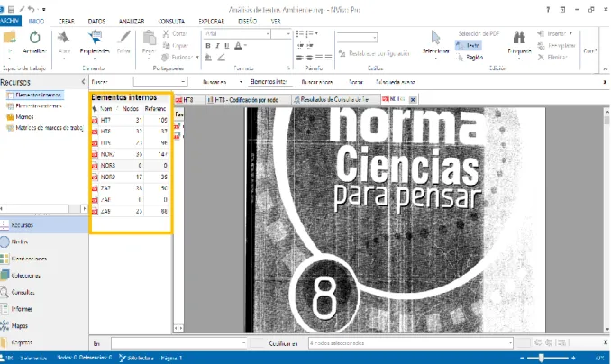Open Informes in the navigation pane
The height and width of the screenshot is (364, 611).
point(44,309)
